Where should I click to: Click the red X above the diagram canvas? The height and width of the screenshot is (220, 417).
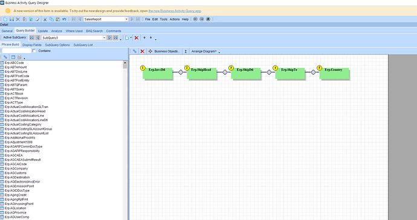tap(142, 51)
